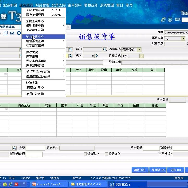Click the ellipsis button in upper grid row
Viewport: 188px width, 188px height.
[5, 74]
